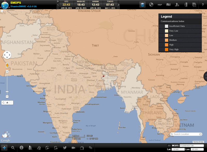
Task: Click the magnifier search tool
Action: pyautogui.click(x=13, y=148)
